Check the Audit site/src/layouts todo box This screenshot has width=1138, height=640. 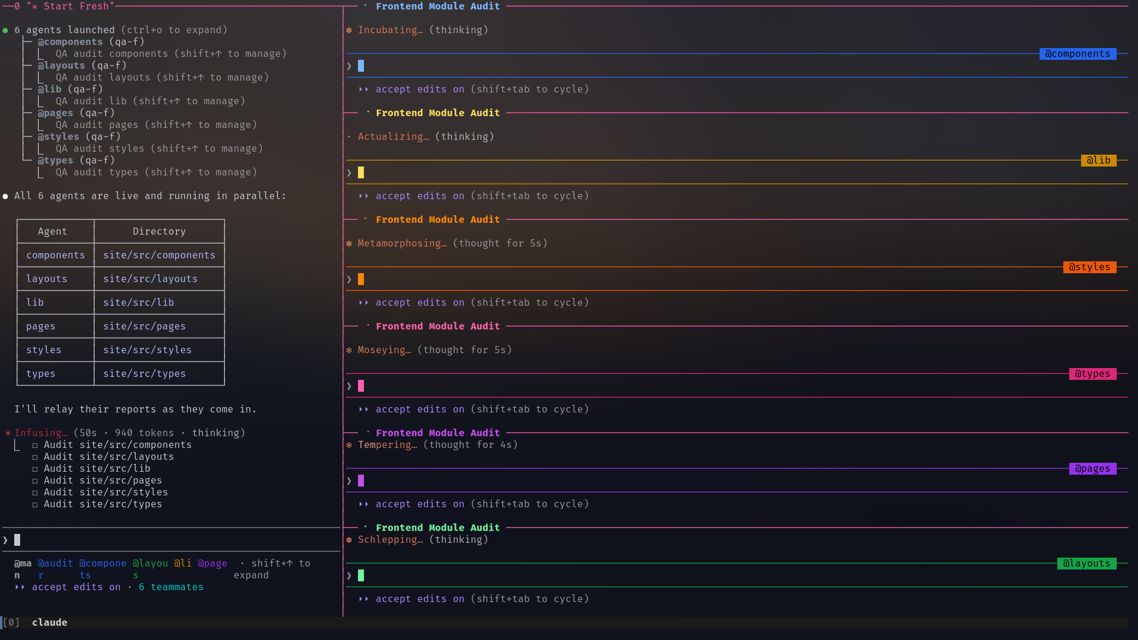click(x=35, y=457)
